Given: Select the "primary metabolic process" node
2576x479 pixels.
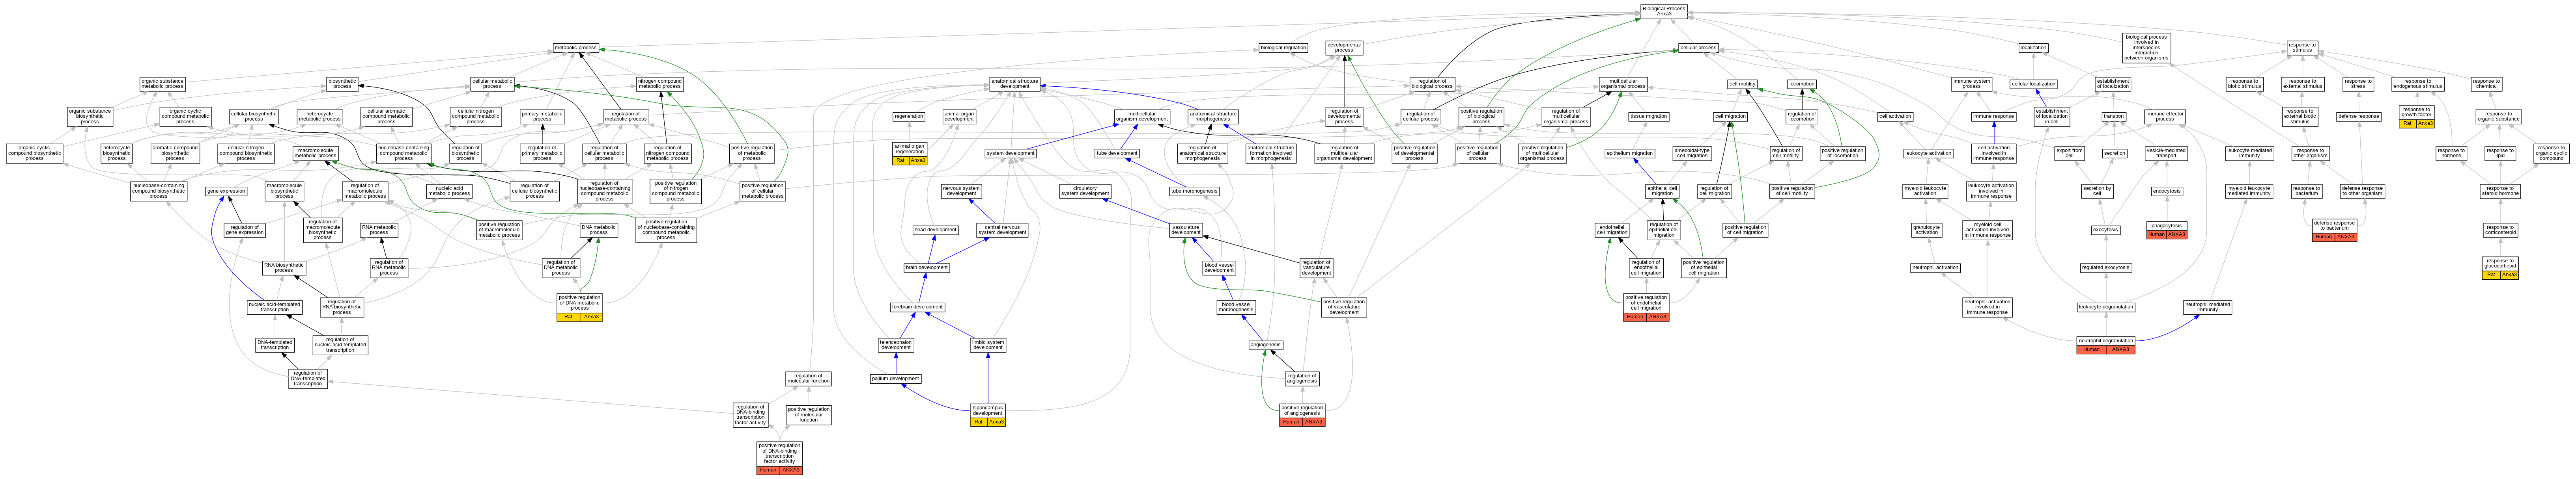Looking at the screenshot, I should click(542, 117).
